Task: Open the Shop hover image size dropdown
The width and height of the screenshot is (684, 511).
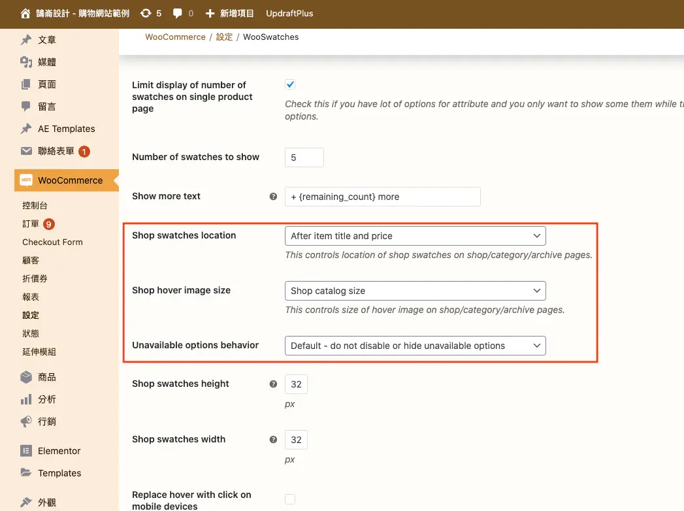Action: tap(415, 291)
